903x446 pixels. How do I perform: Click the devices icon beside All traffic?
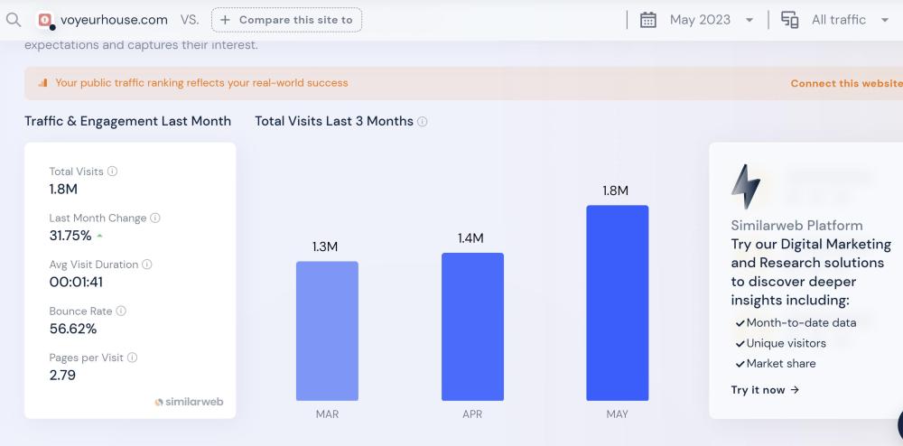[x=789, y=20]
